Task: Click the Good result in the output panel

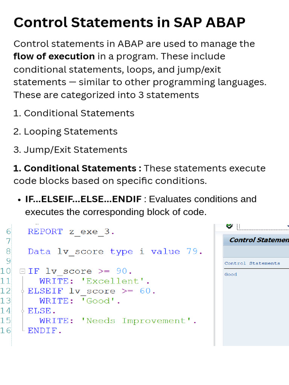Action: (x=231, y=274)
